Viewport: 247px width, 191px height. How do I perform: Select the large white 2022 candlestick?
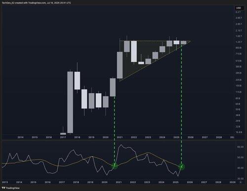(x=134, y=51)
